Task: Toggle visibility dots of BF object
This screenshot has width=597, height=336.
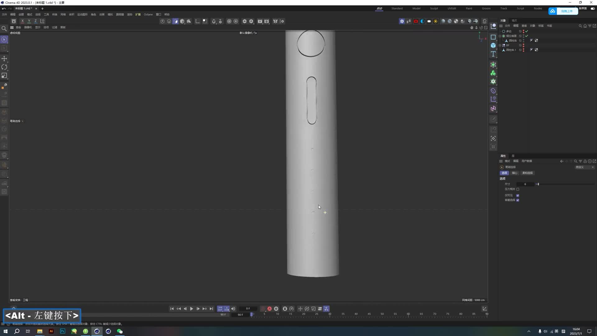Action: 524,45
